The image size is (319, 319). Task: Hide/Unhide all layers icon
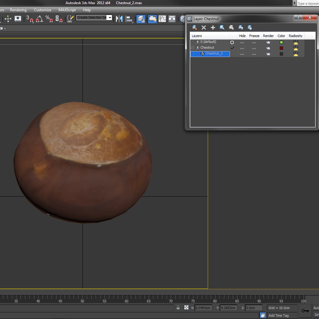240,27
